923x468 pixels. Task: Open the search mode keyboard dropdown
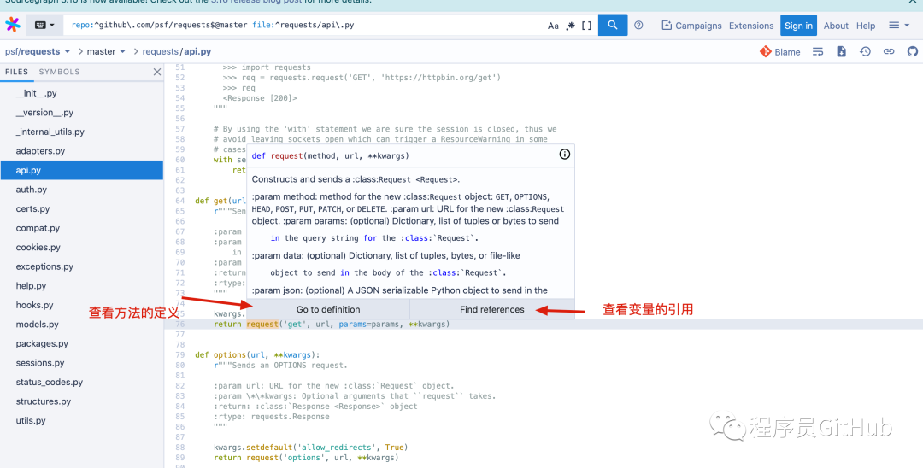coord(44,26)
